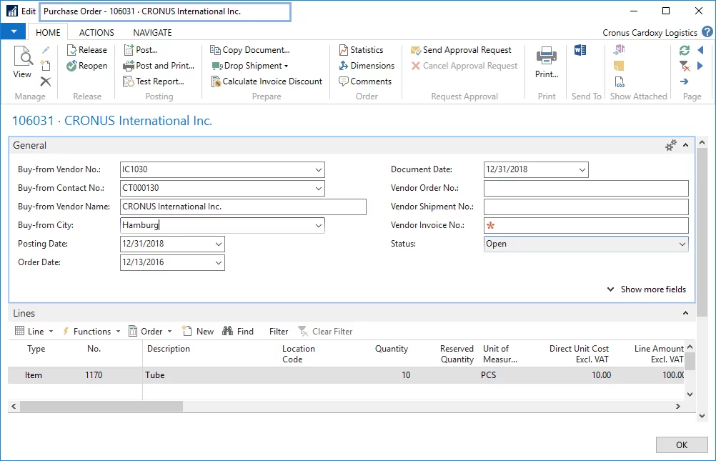Open the Help question mark icon
Viewport: 716px width, 461px height.
(x=707, y=32)
